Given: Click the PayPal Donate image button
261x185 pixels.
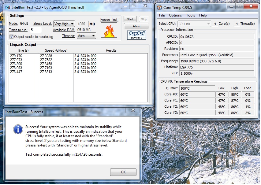Looking at the screenshot, I should (137, 35).
